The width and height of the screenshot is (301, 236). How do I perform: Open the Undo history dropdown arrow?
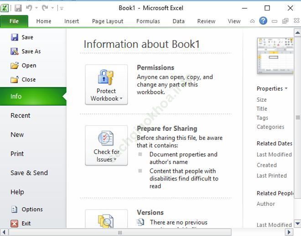pyautogui.click(x=36, y=8)
